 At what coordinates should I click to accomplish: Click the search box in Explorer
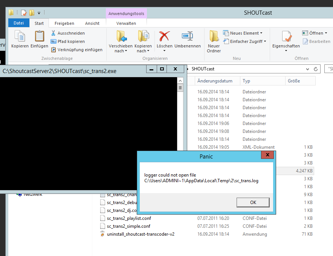pyautogui.click(x=329, y=69)
